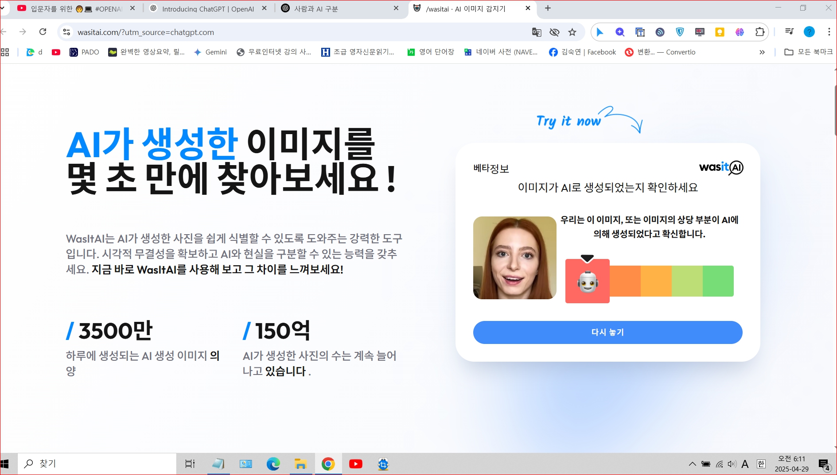Screen dimensions: 837x475
Task: Open Task View on the taskbar
Action: 190,464
